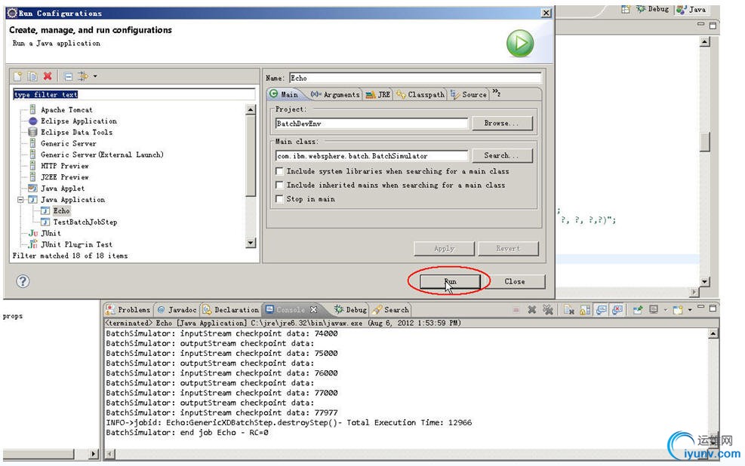The image size is (745, 466).
Task: Click the green Run play icon
Action: (x=520, y=43)
